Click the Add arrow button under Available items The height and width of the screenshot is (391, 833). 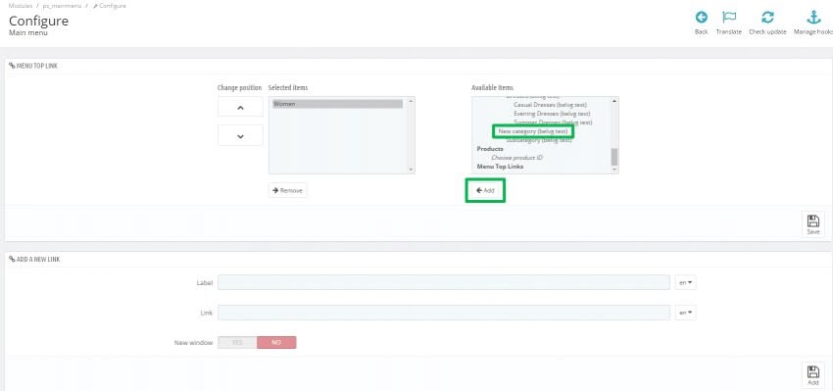click(x=485, y=190)
